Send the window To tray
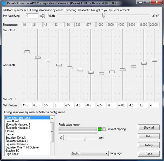The height and width of the screenshot is (161, 164). [x=149, y=145]
